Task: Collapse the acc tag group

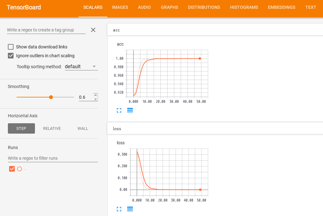Action: (215, 30)
